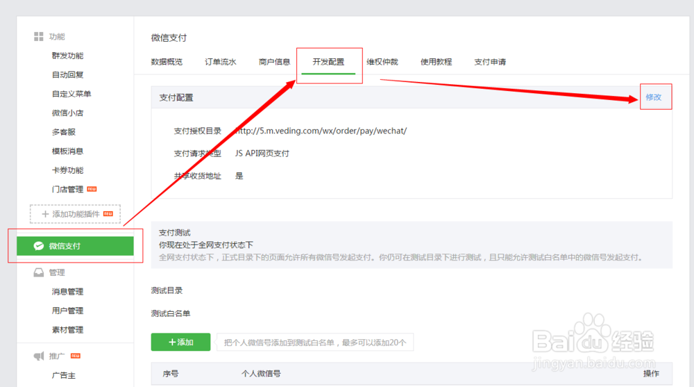Click the 测试目录 label
The height and width of the screenshot is (387, 694).
(x=167, y=290)
